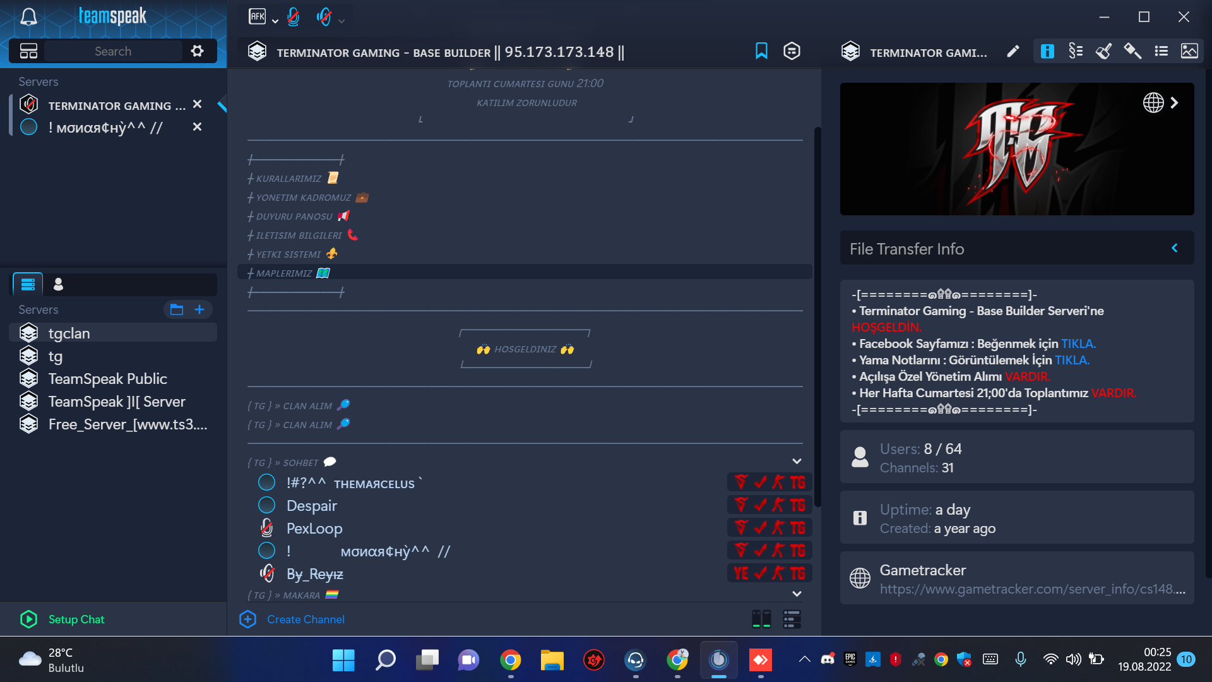Open TIKLA link for Facebook Sayfamızı
The height and width of the screenshot is (682, 1212).
1078,344
